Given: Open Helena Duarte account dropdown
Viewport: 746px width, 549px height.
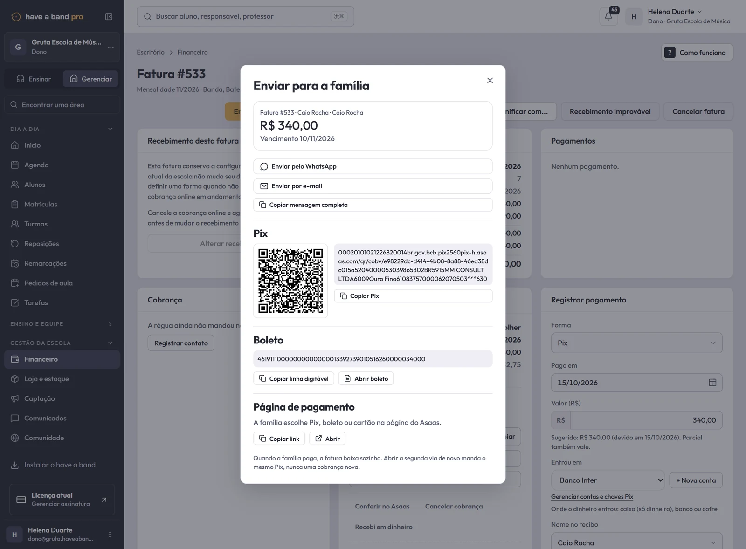Looking at the screenshot, I should 679,16.
